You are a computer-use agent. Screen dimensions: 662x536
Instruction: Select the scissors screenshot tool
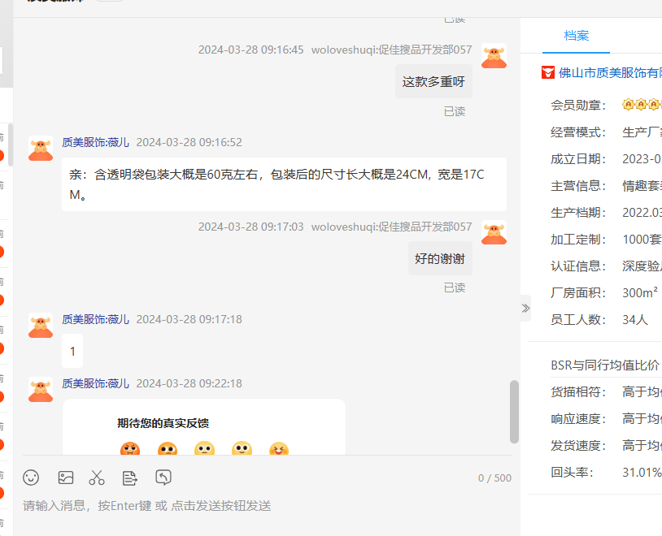tap(97, 478)
